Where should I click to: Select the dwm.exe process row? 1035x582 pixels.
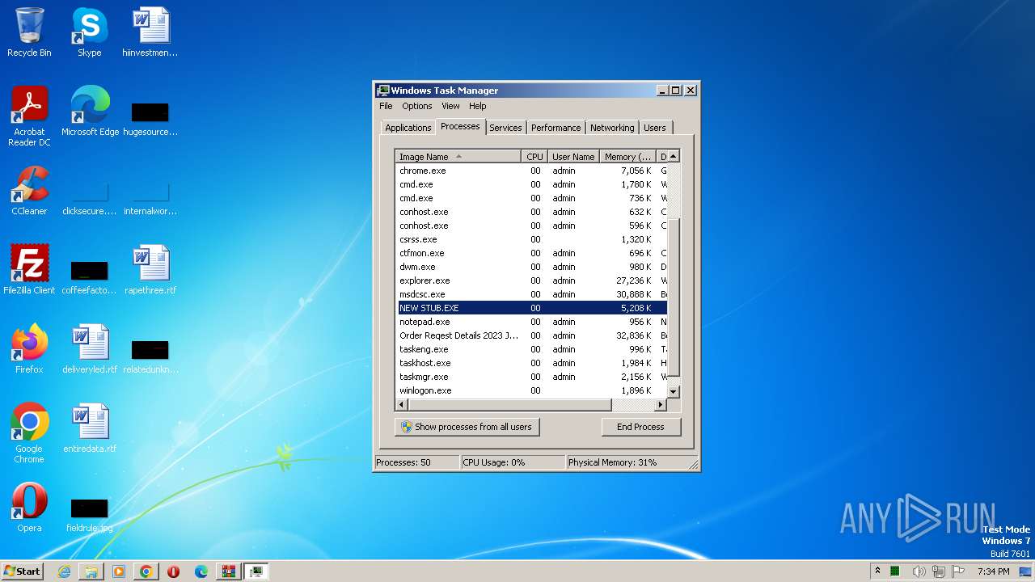point(531,267)
